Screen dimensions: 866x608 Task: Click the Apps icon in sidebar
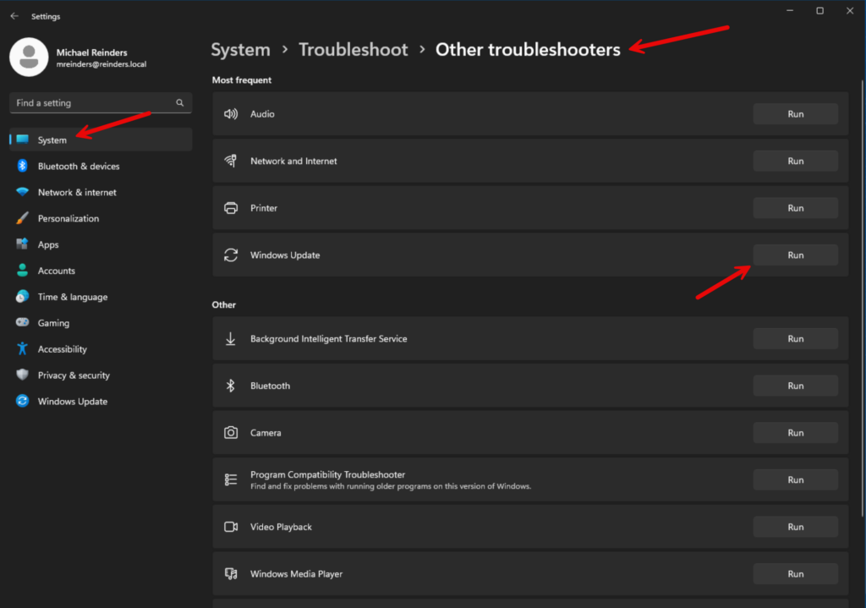(22, 244)
